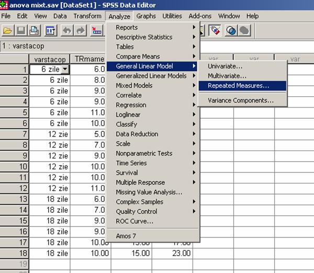This screenshot has width=314, height=273.
Task: Expand the Reports submenu
Action: [x=152, y=27]
